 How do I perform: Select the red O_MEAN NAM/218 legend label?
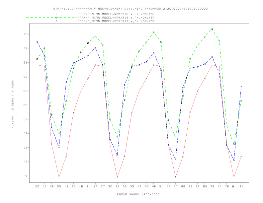click(116, 14)
